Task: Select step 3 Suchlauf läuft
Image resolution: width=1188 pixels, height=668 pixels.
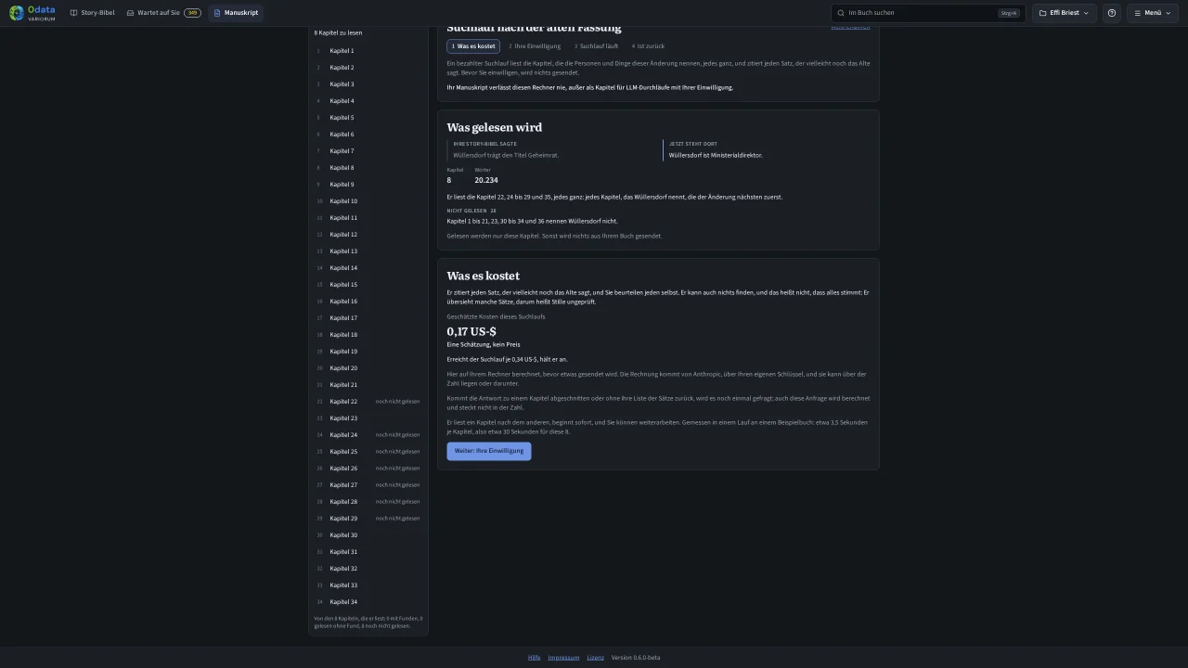Action: [x=596, y=46]
